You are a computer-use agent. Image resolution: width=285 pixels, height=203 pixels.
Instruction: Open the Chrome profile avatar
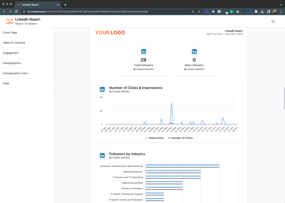tap(274, 12)
